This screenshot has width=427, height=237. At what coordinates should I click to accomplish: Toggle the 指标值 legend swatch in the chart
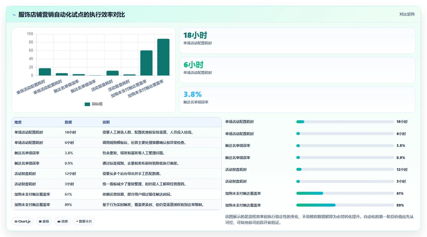tap(87, 104)
